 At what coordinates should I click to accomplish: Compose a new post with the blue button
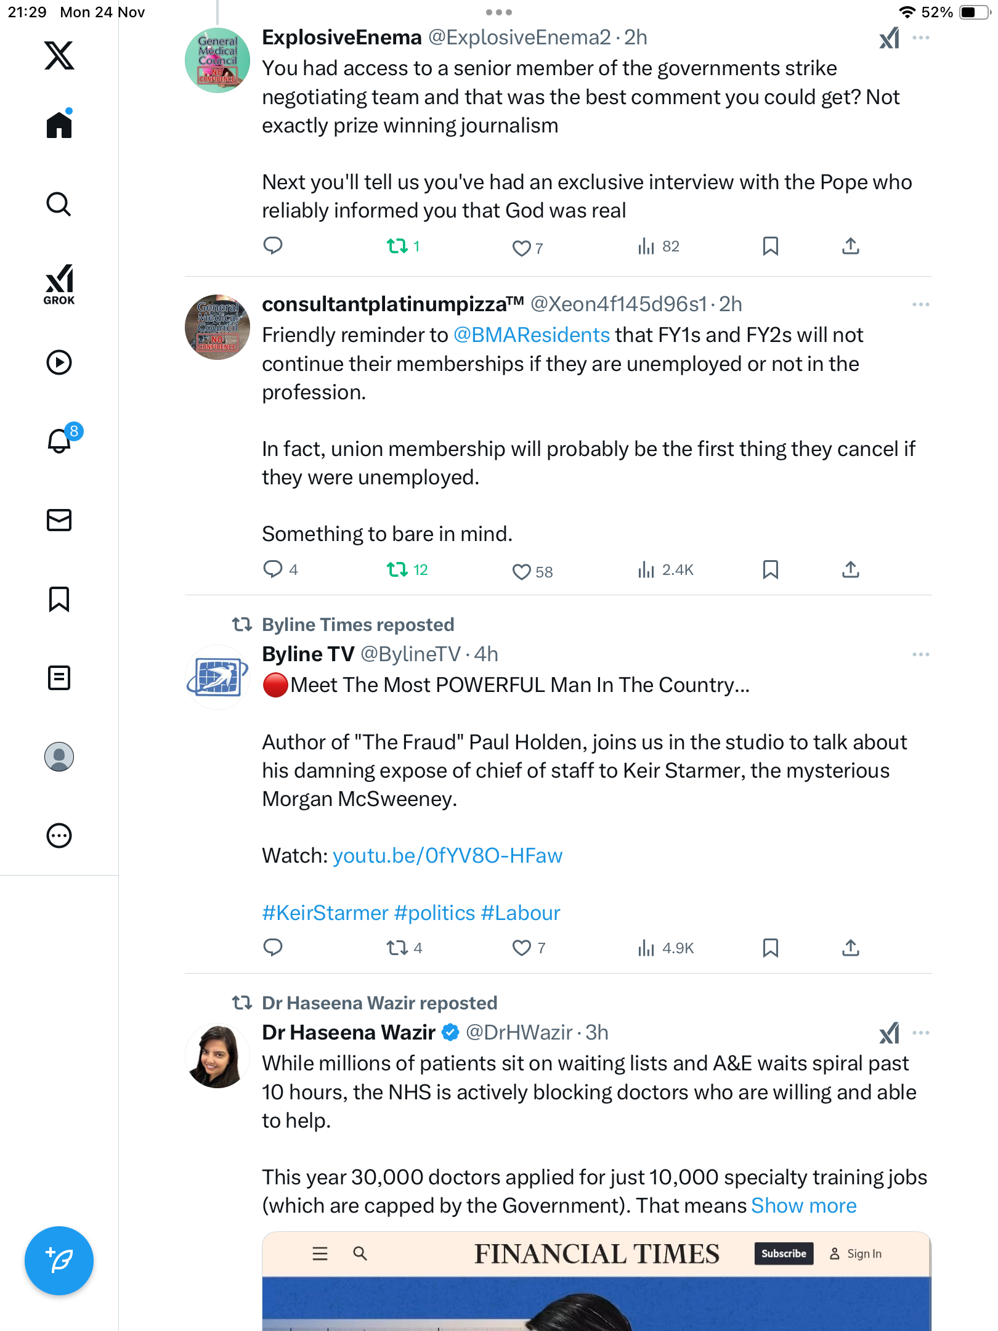59,1261
